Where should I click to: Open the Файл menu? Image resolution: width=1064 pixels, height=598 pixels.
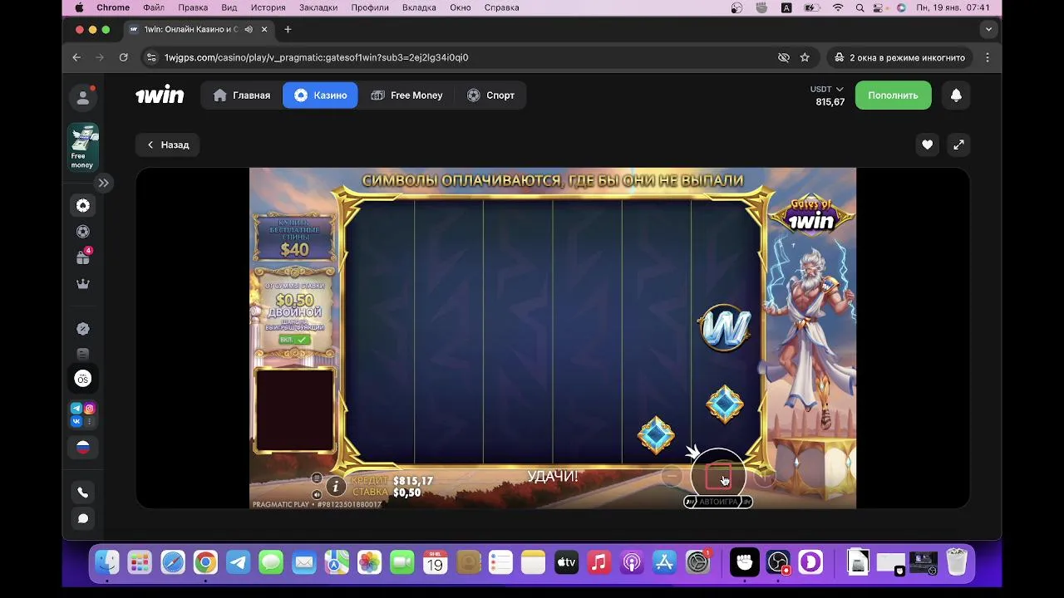point(154,7)
